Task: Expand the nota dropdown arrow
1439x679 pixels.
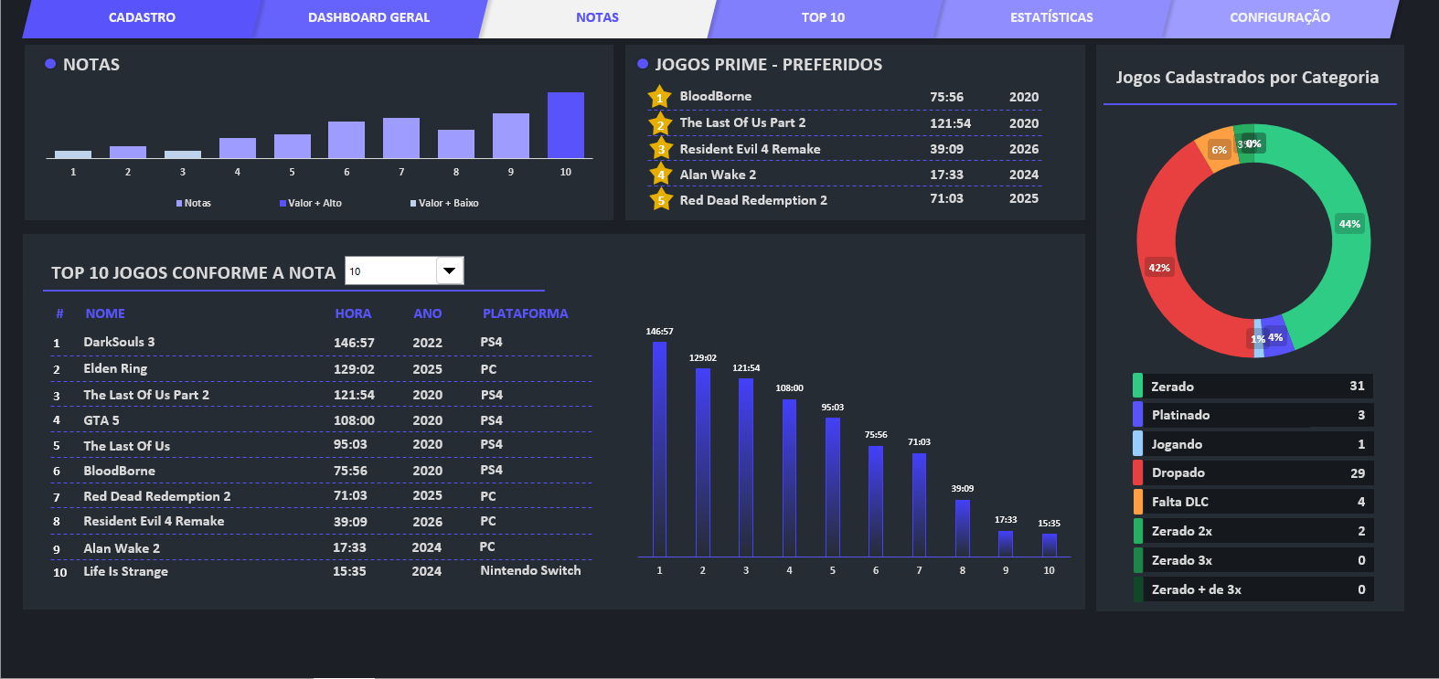Action: (x=449, y=271)
